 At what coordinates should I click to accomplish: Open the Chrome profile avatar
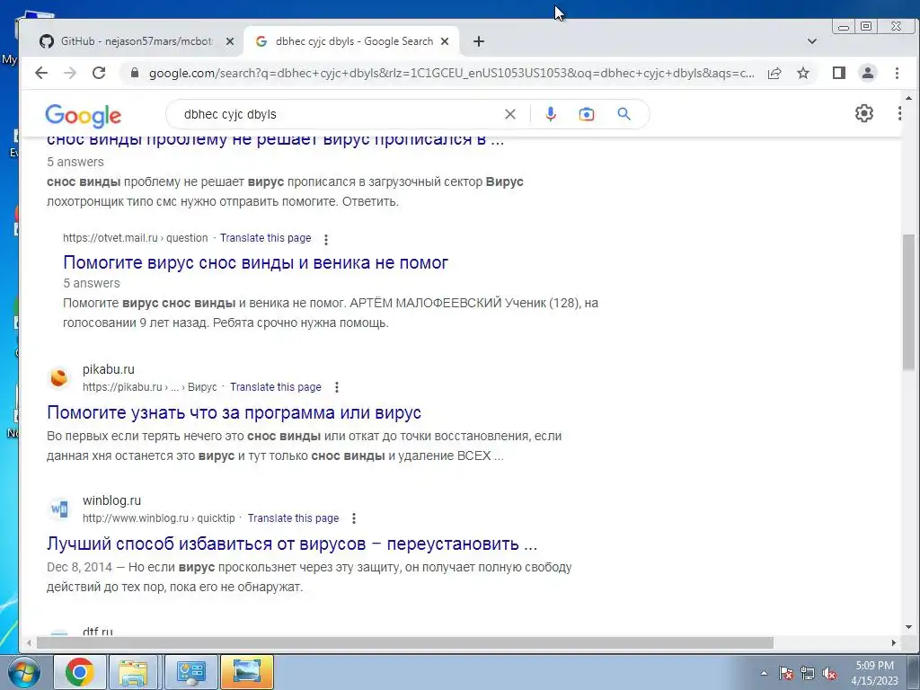868,73
